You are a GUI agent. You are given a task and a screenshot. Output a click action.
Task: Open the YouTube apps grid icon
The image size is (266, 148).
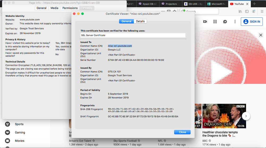tap(215, 22)
